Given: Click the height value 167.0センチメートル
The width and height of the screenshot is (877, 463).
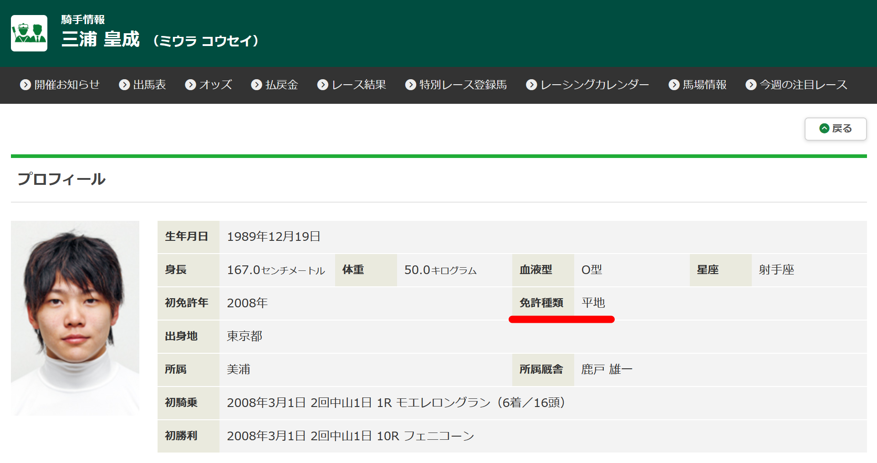Looking at the screenshot, I should pyautogui.click(x=276, y=270).
